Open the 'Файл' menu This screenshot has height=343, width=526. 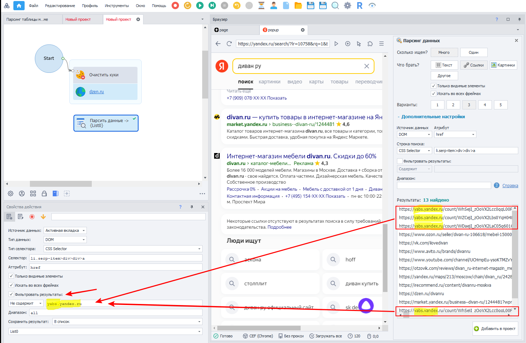pos(33,6)
